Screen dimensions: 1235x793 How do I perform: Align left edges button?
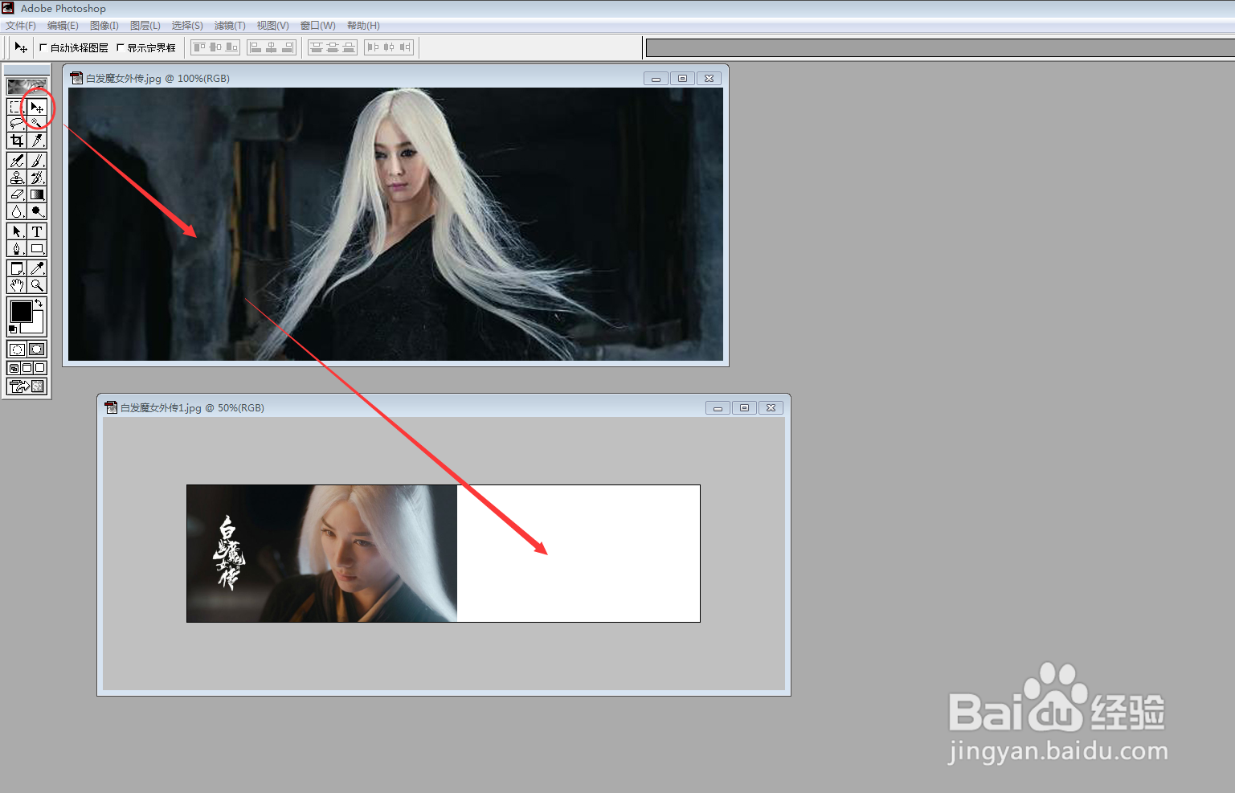pos(256,47)
